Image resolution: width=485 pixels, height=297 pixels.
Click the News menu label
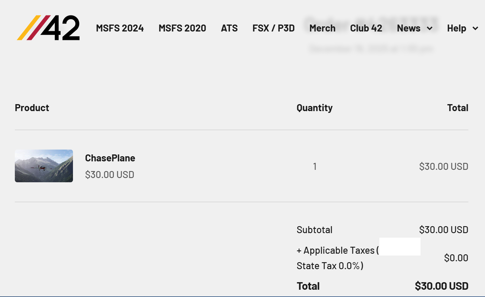[408, 28]
